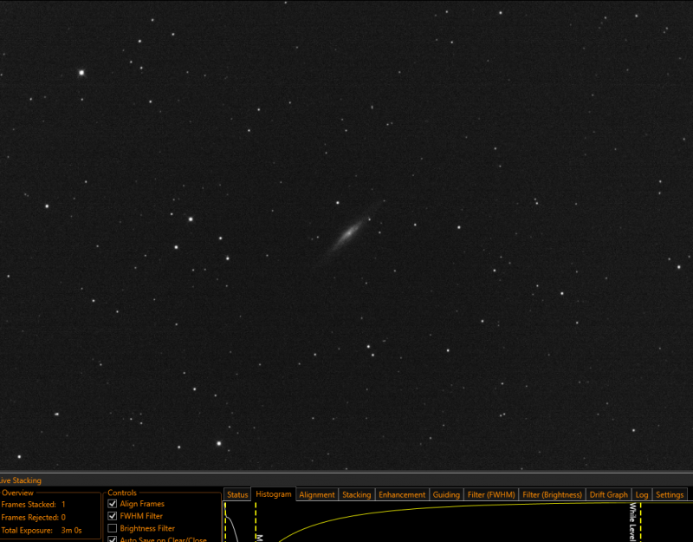Toggle Auto Save on Clear/Close checkbox

113,539
